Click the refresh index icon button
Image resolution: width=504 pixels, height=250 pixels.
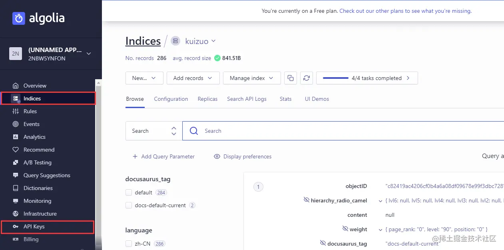(x=307, y=78)
